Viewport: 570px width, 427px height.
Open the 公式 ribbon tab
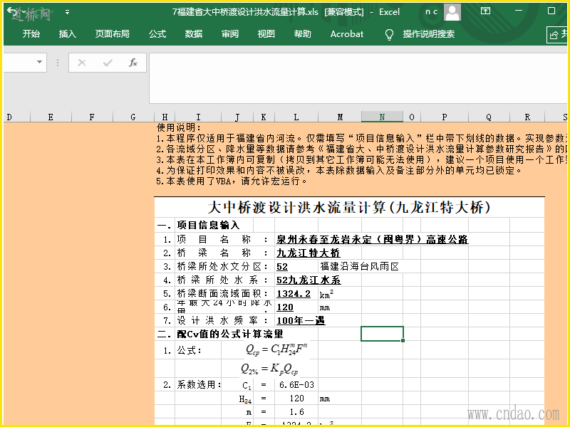point(157,34)
